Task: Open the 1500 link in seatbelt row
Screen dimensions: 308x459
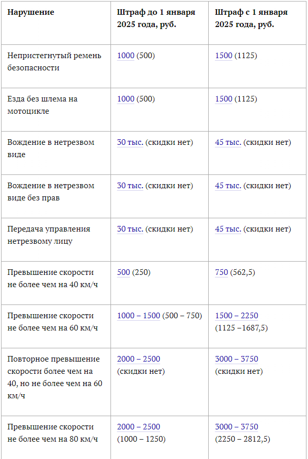Action: pyautogui.click(x=223, y=55)
